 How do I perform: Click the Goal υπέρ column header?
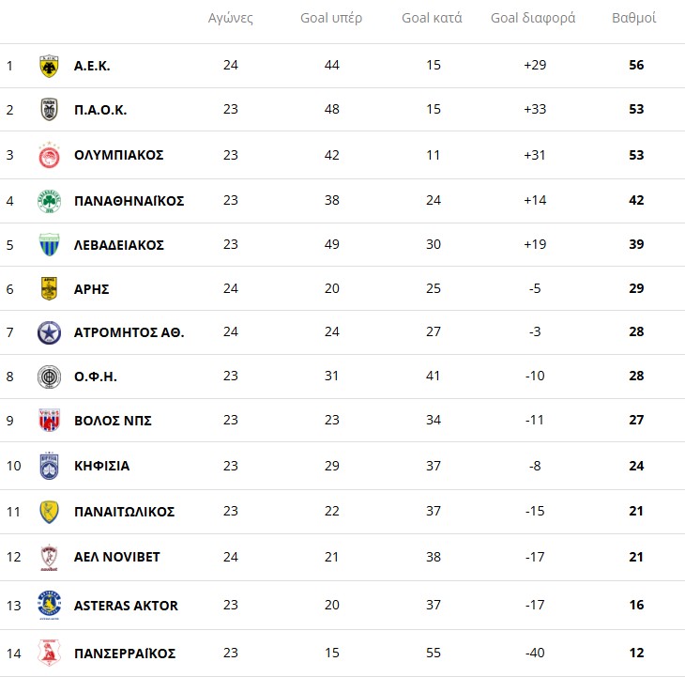click(331, 18)
